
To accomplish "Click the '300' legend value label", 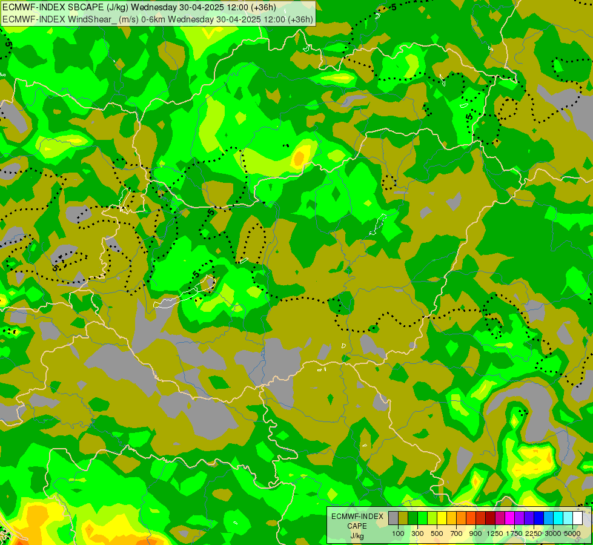I will [x=417, y=533].
